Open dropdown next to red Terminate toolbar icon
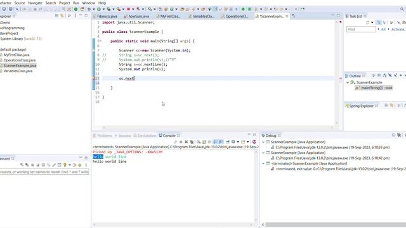Screen dimensions: 406x228 133,9
